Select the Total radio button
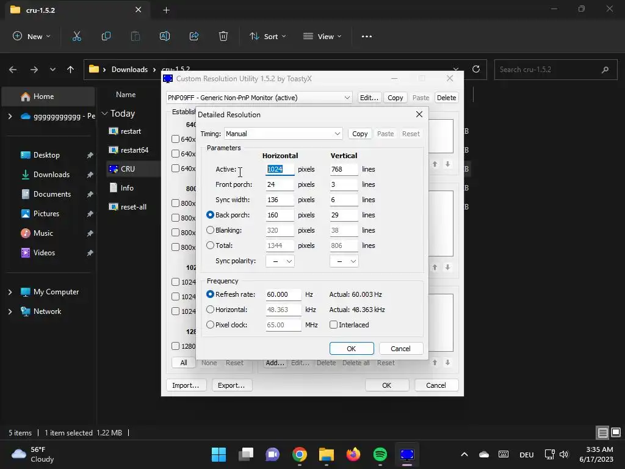Image resolution: width=625 pixels, height=469 pixels. (x=210, y=245)
